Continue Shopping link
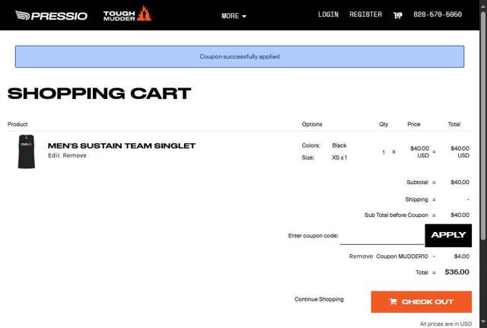The width and height of the screenshot is (487, 328). pyautogui.click(x=319, y=299)
